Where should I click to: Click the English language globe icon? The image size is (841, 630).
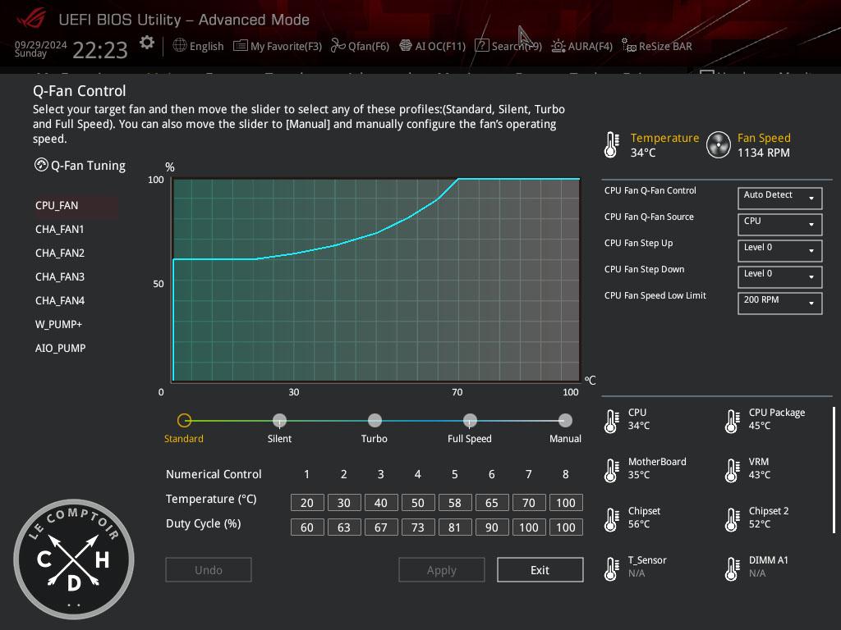[x=180, y=46]
